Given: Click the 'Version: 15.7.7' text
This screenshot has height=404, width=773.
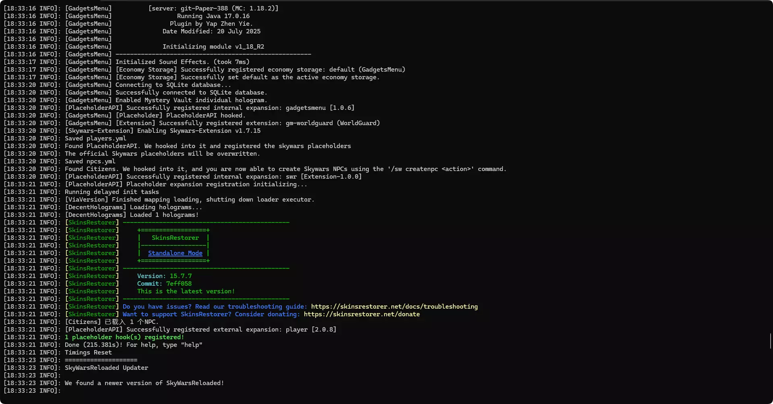Looking at the screenshot, I should click(x=164, y=276).
